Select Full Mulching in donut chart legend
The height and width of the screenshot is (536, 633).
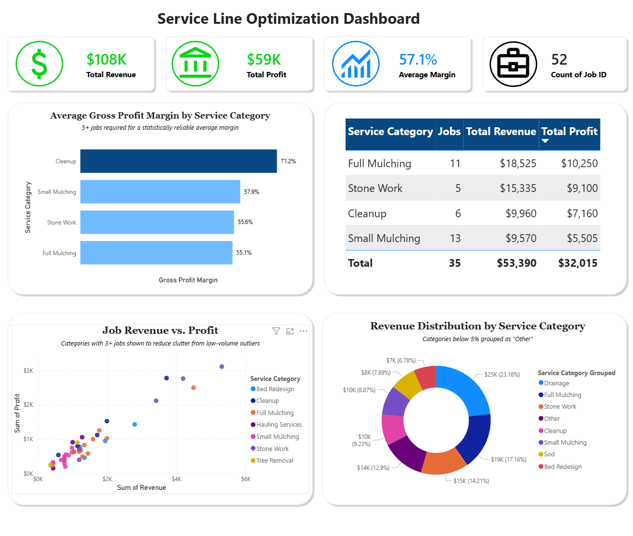point(560,395)
